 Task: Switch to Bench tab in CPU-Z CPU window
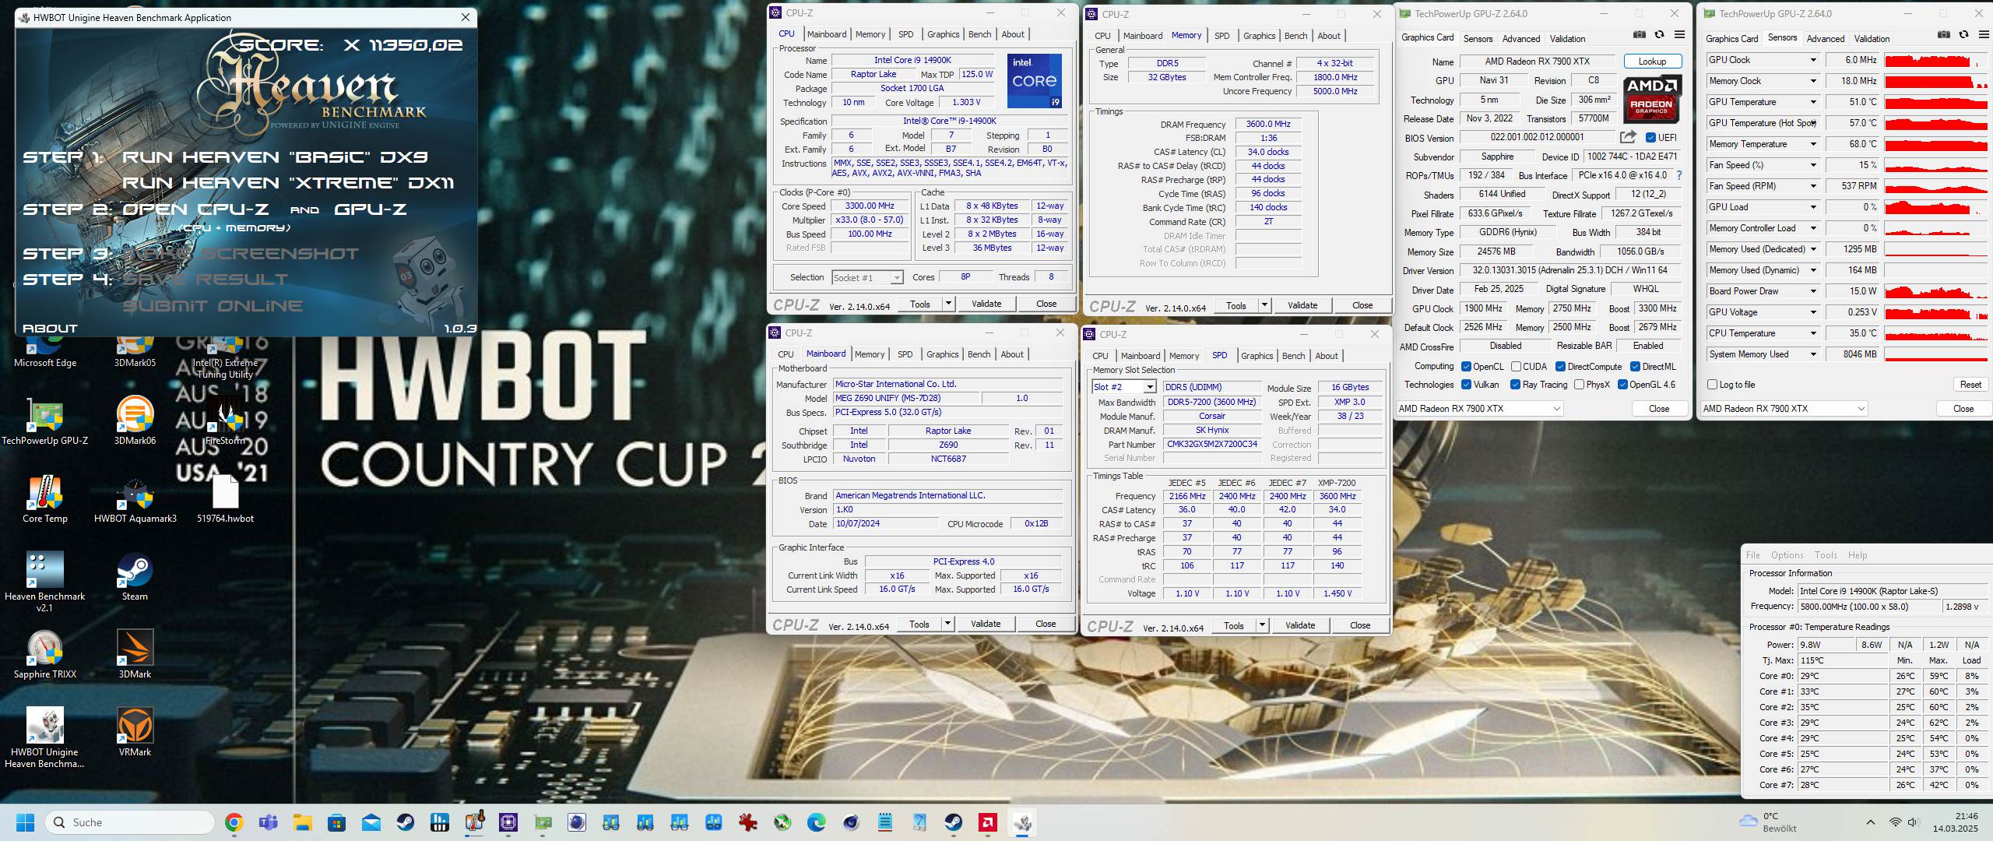pos(979,34)
